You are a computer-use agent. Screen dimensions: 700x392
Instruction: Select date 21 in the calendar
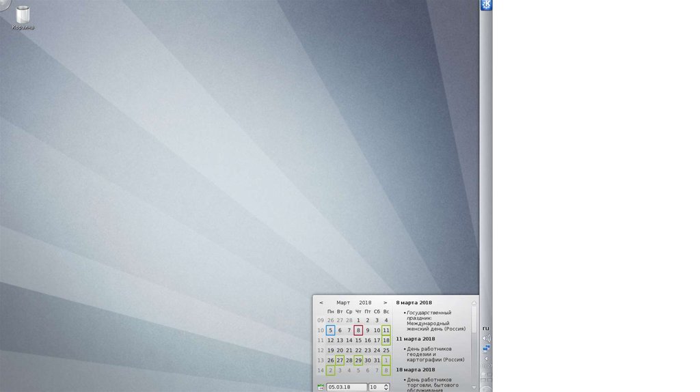click(349, 350)
